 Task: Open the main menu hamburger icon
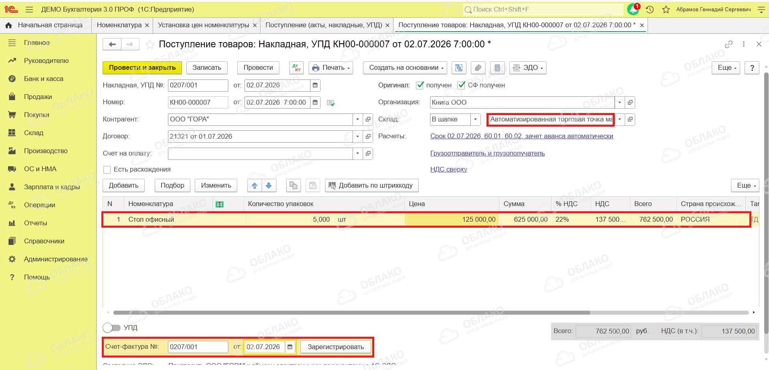[29, 9]
